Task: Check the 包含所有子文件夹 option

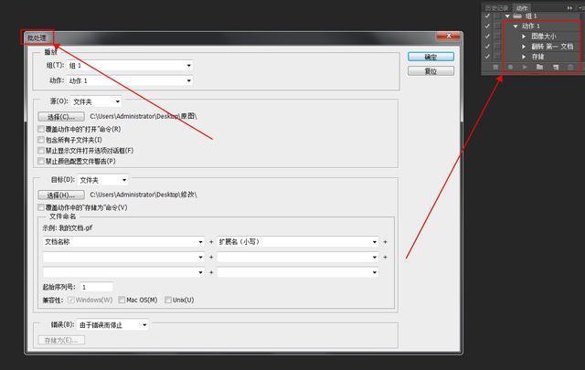Action: pos(41,140)
